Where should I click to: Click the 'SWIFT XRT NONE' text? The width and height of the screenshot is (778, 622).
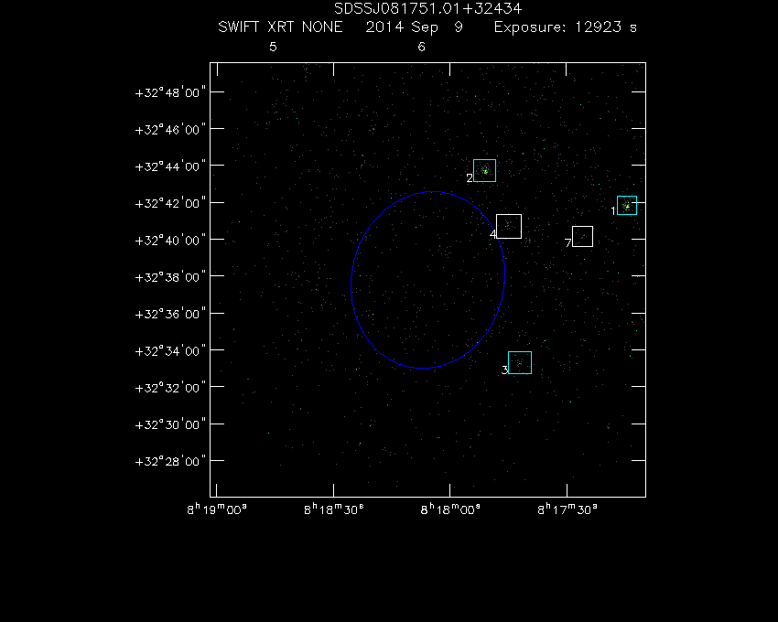tap(280, 27)
